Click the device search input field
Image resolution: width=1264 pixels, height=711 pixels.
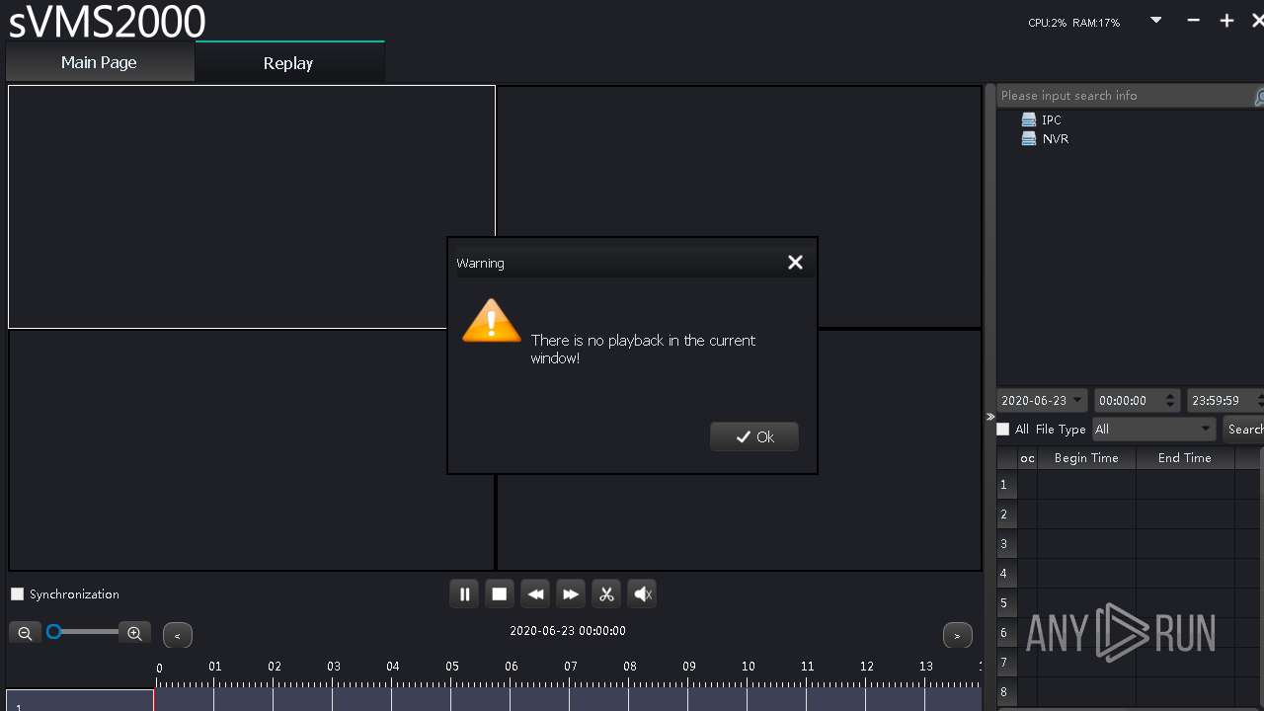tap(1124, 96)
